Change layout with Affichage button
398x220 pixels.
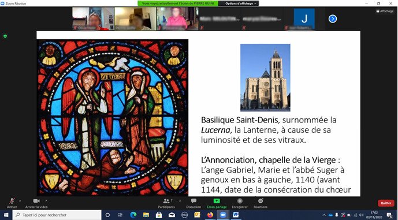[385, 11]
